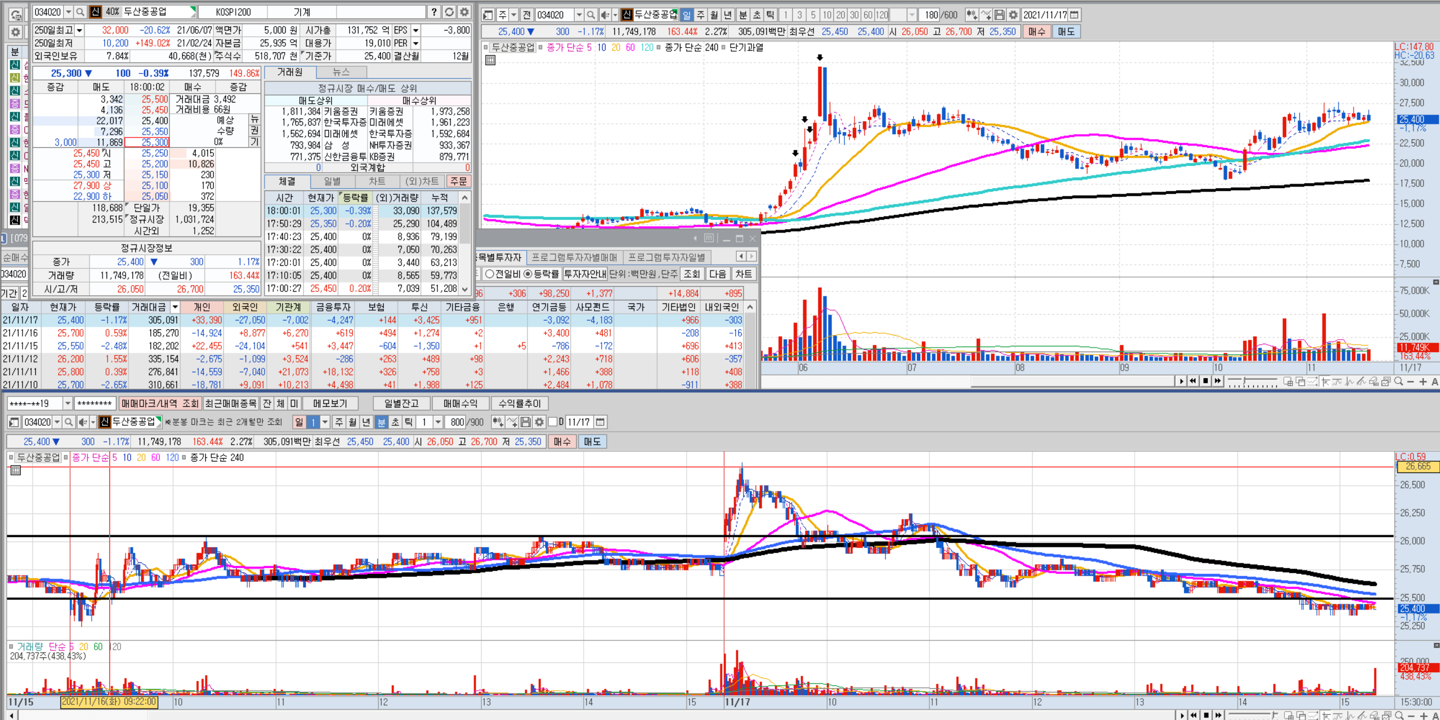Screen dimensions: 1440x720
Task: Open stock code dropdown in daily chart toolbar
Action: click(x=579, y=15)
